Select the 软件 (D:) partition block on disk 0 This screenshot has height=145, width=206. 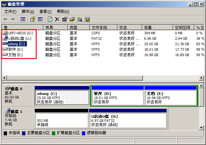coord(117,96)
